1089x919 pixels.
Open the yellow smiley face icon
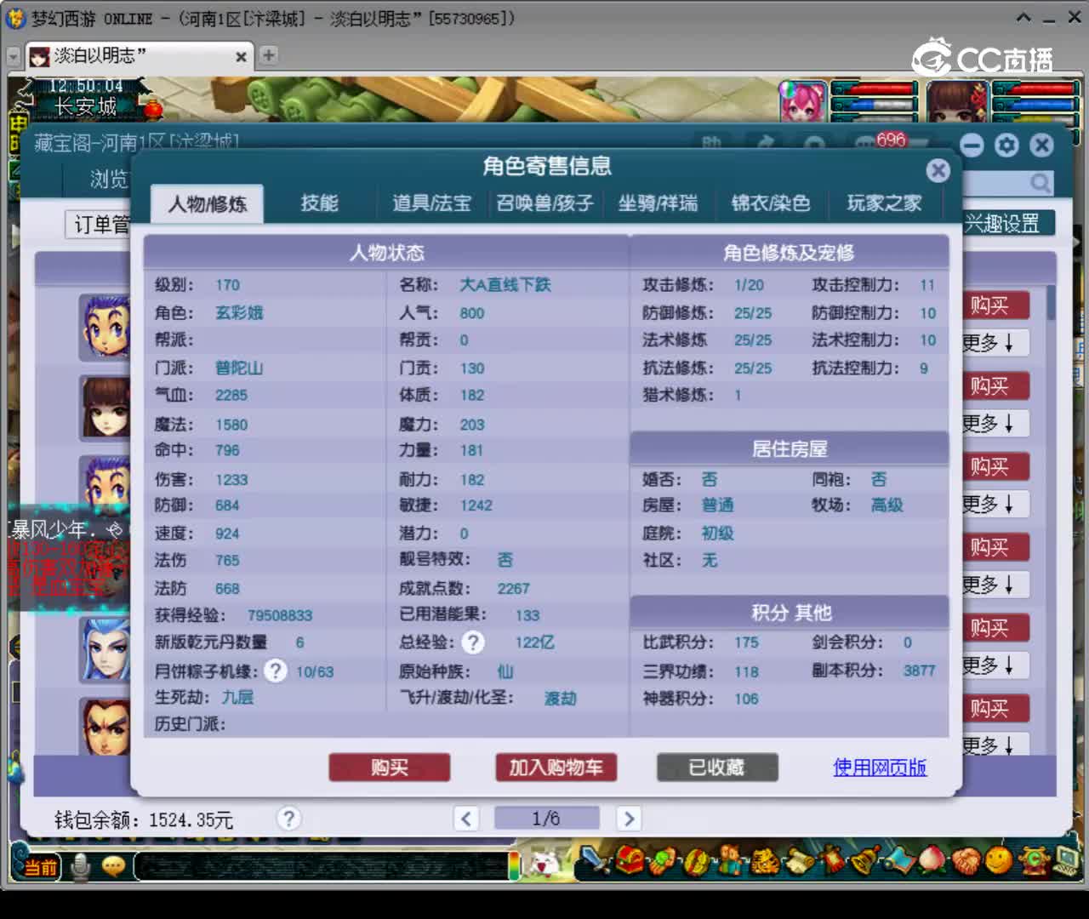tap(998, 860)
